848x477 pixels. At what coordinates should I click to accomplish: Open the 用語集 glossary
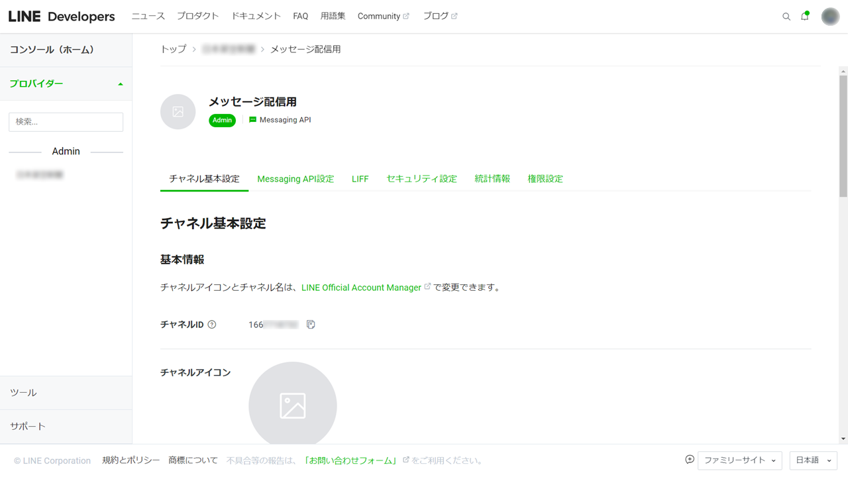[x=333, y=16]
